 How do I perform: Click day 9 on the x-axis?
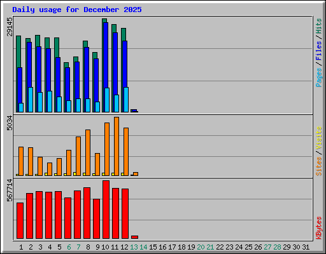97,247
